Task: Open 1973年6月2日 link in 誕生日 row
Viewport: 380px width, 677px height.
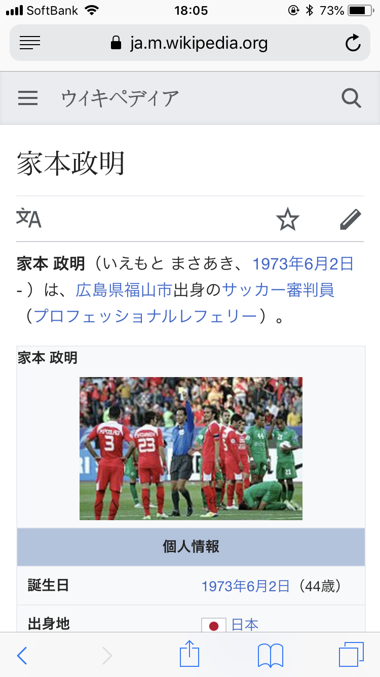Action: [246, 586]
